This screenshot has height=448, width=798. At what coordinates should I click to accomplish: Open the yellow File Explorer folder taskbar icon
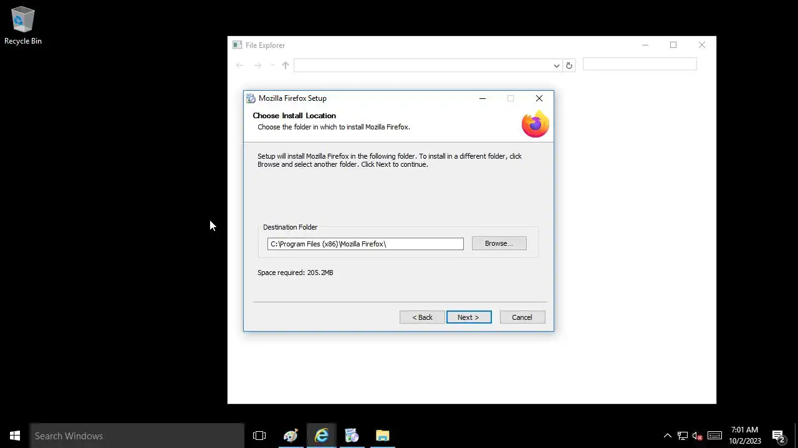pyautogui.click(x=382, y=436)
